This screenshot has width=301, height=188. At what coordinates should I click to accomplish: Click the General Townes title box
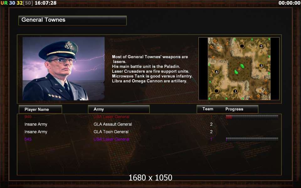click(x=72, y=21)
